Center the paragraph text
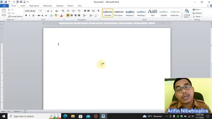The height and width of the screenshot is (119, 212). coord(72,16)
